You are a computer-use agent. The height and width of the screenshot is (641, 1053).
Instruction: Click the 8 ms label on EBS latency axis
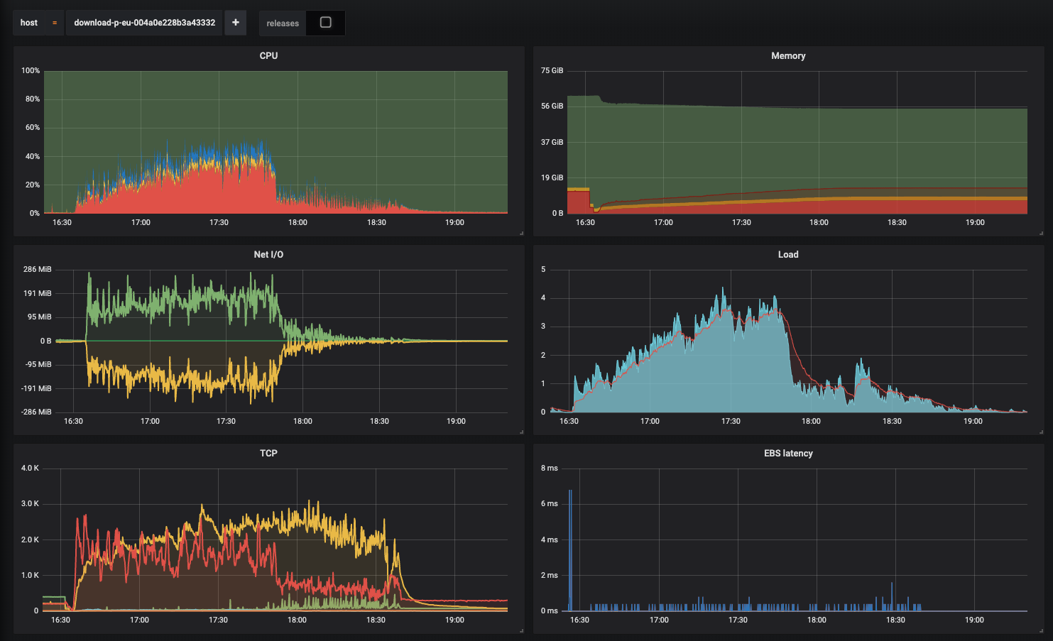coord(550,469)
